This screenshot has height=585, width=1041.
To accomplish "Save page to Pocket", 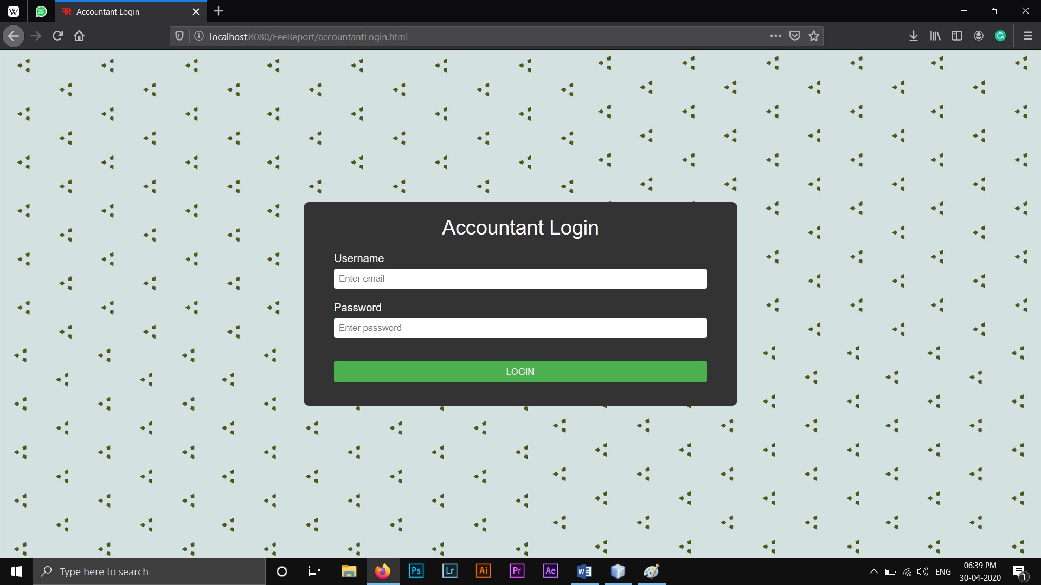I will [x=794, y=36].
